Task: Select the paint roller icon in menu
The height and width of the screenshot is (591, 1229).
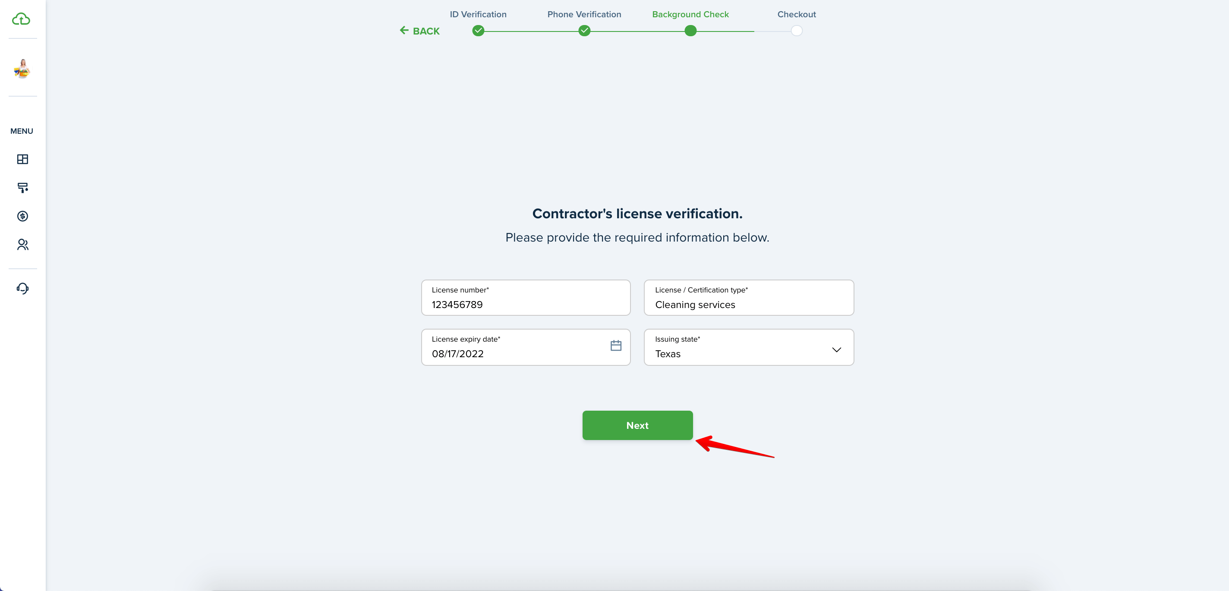Action: coord(22,188)
